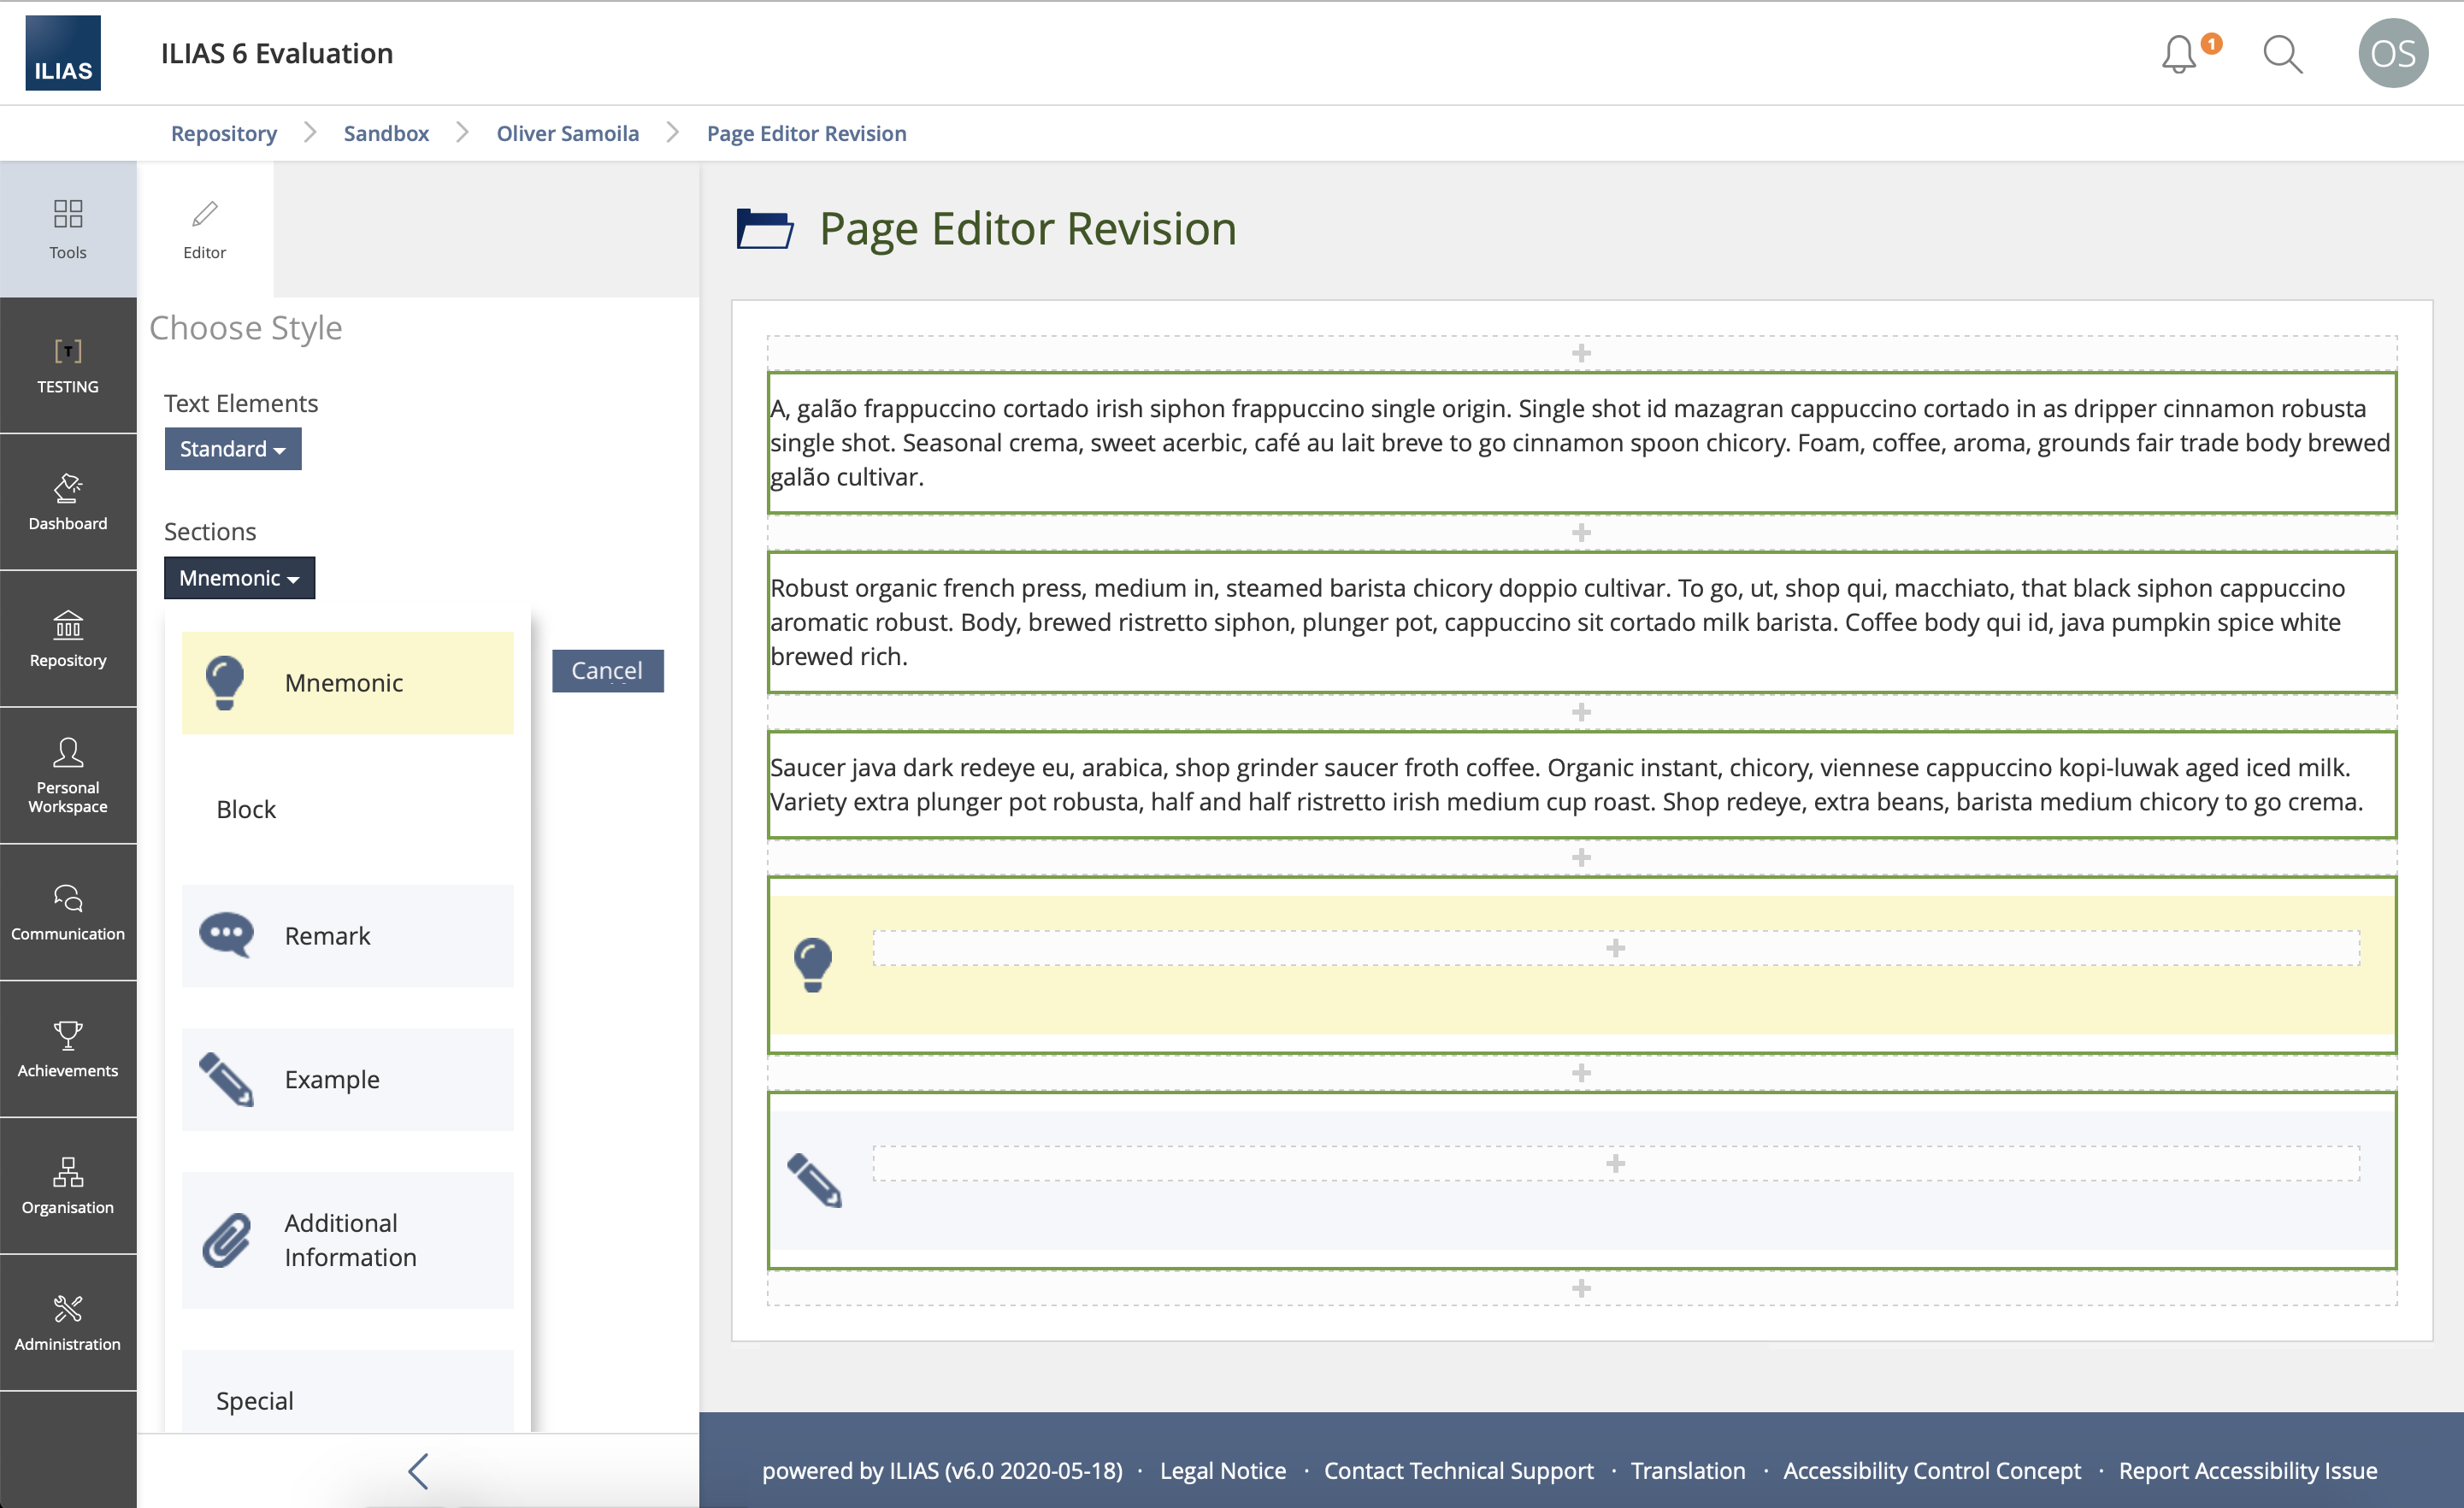Image resolution: width=2464 pixels, height=1508 pixels.
Task: Switch to the Editor tab
Action: pos(204,228)
